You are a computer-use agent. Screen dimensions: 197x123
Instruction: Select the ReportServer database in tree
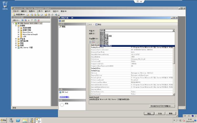tap(28, 32)
